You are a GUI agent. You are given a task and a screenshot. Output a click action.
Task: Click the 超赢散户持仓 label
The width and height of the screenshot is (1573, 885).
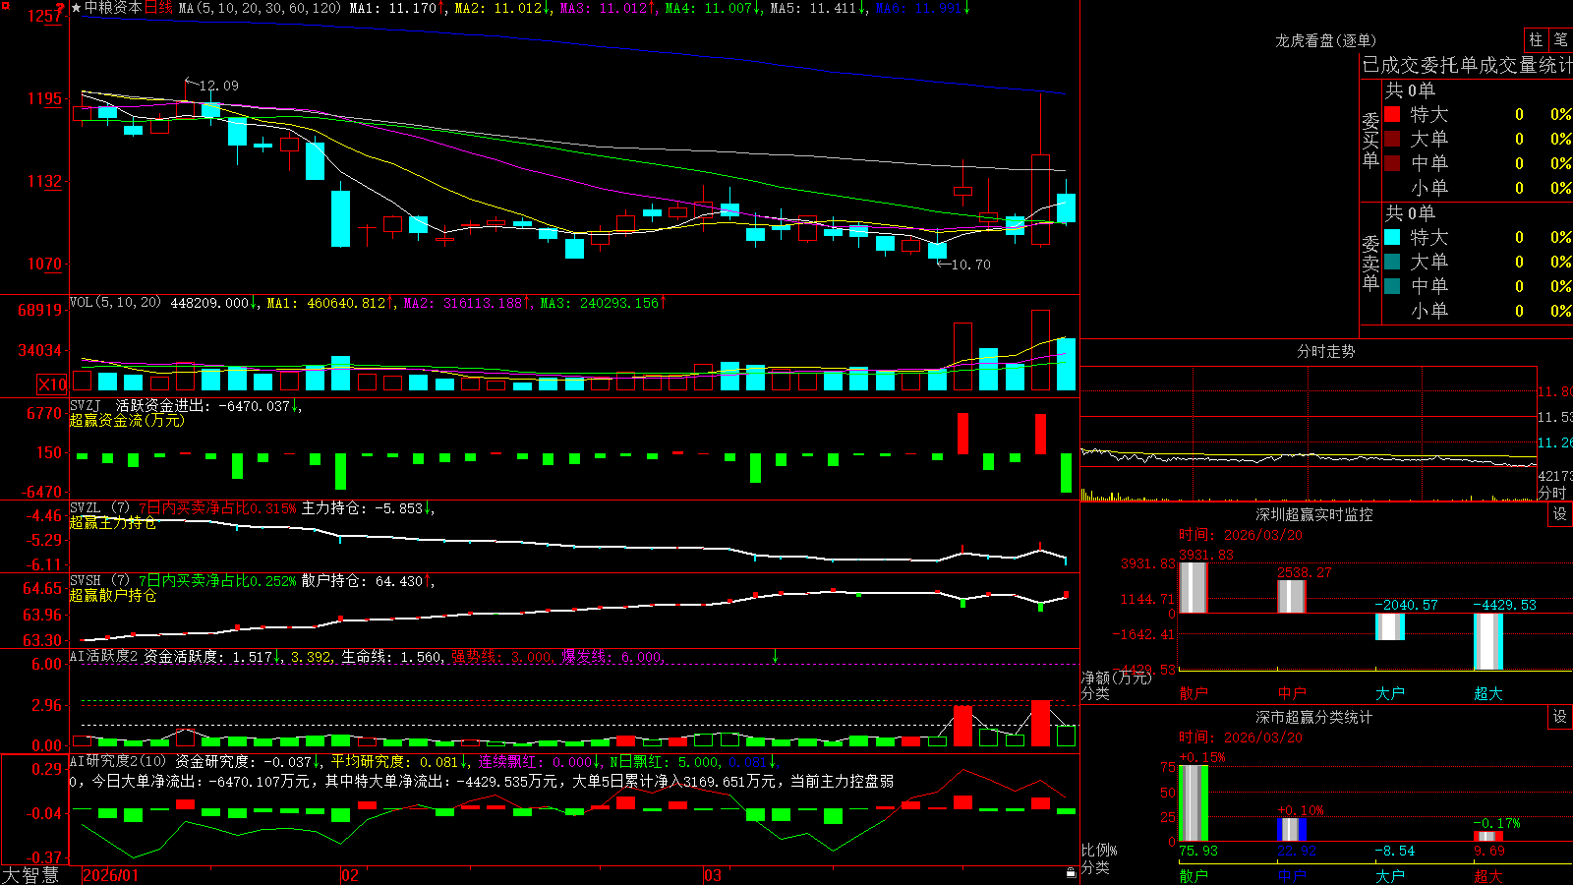pos(112,596)
